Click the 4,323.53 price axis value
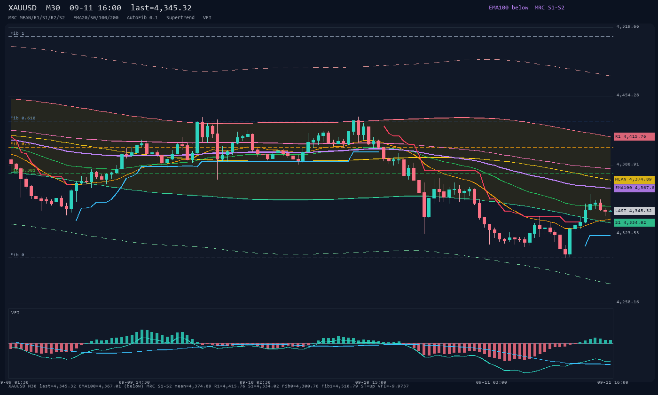 [x=628, y=233]
